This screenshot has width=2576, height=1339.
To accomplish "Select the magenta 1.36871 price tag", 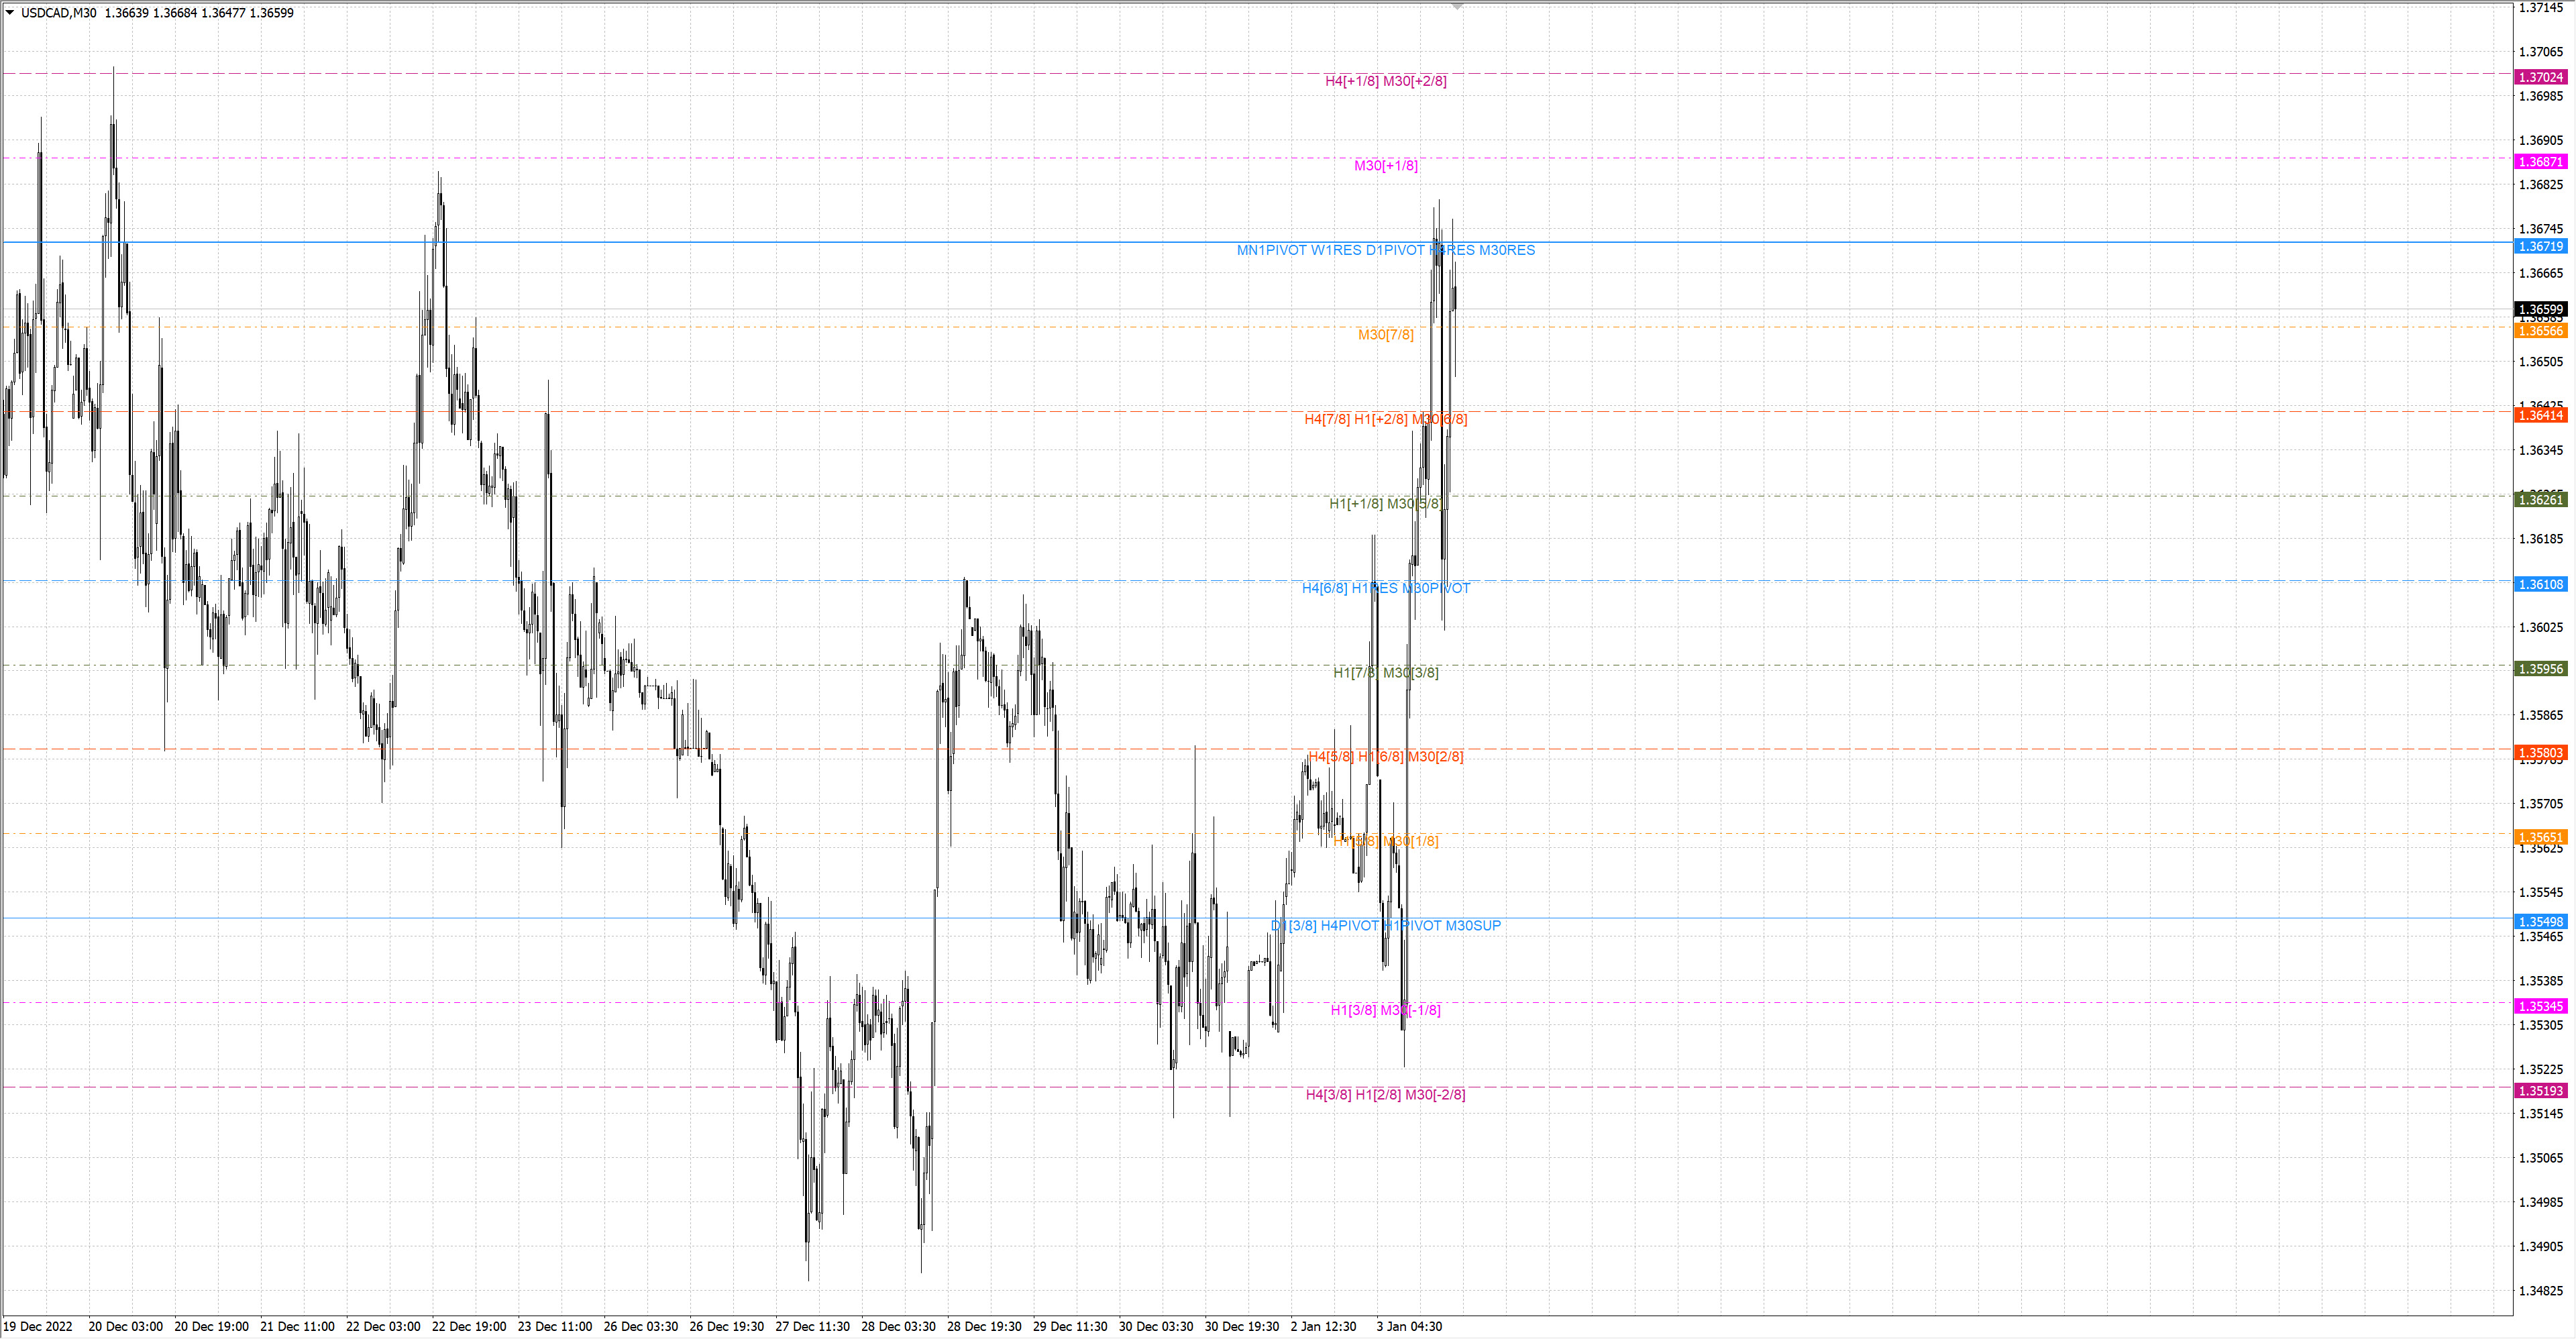I will [x=2540, y=162].
